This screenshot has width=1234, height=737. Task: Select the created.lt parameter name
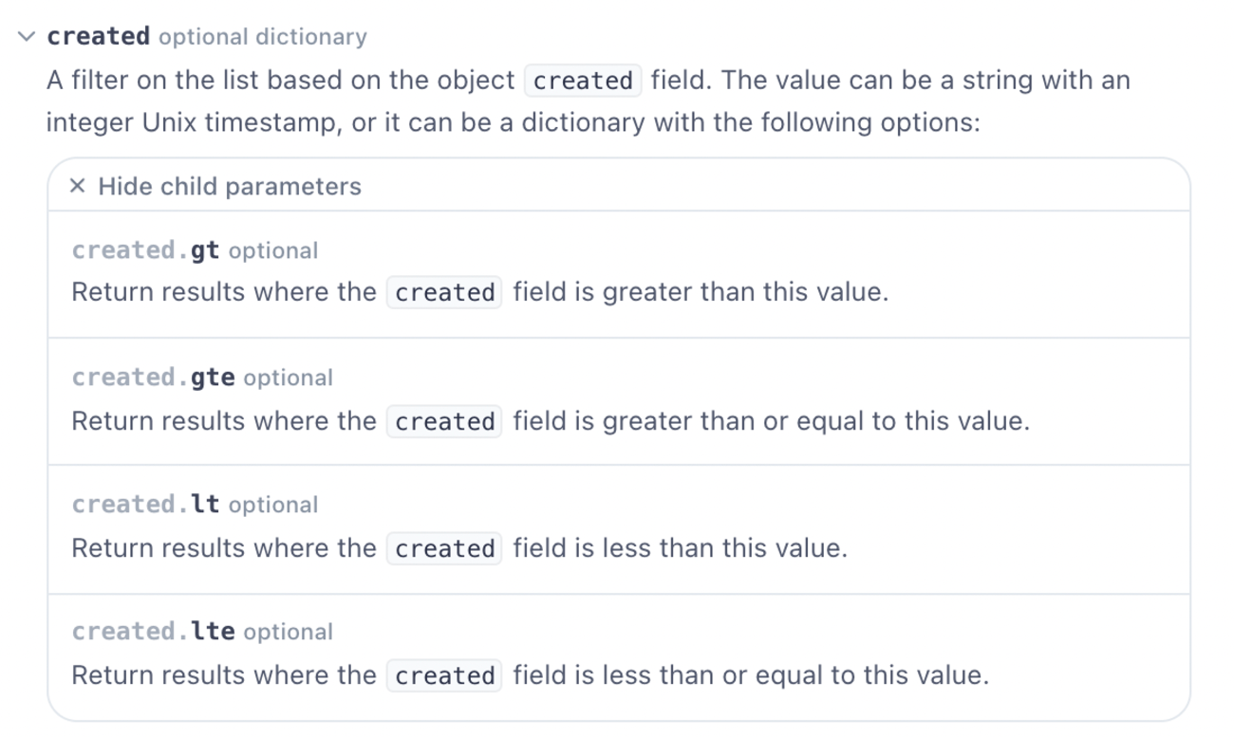pyautogui.click(x=146, y=505)
